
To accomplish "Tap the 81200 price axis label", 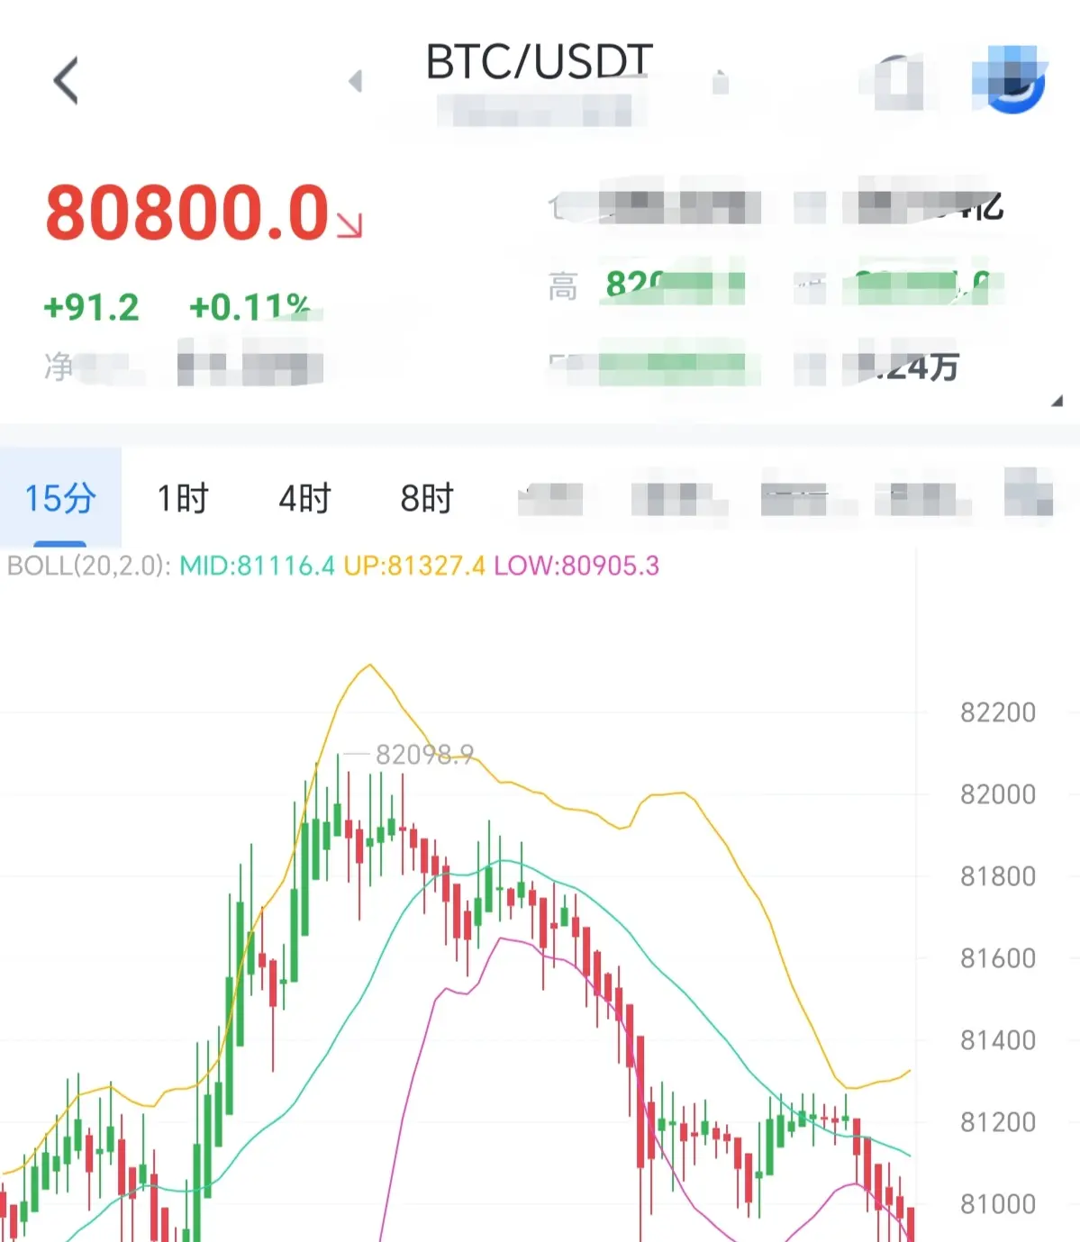I will pos(998,1122).
